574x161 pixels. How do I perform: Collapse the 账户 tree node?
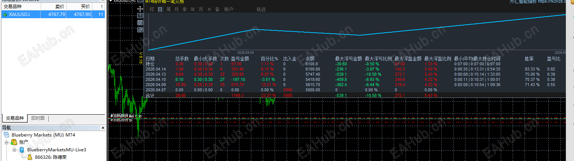coord(6,142)
